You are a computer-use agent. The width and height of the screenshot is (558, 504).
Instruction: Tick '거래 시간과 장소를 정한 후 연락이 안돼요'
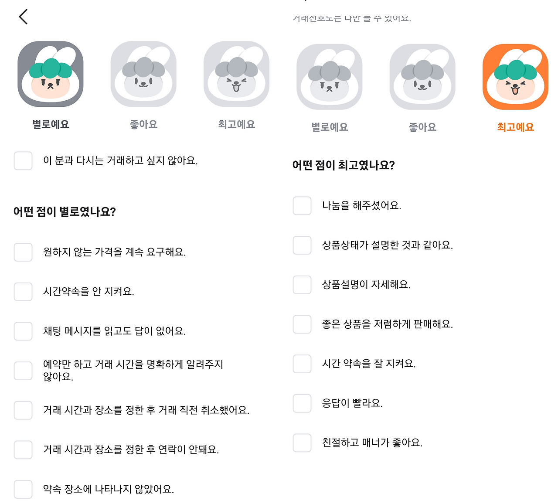23,450
